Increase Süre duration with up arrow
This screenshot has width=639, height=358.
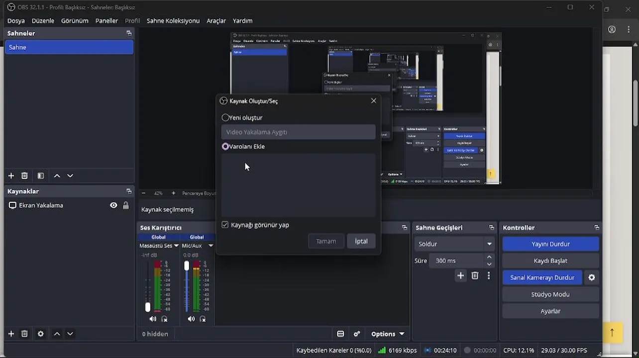(489, 257)
